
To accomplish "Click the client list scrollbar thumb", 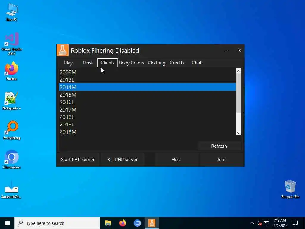I will tap(239, 93).
